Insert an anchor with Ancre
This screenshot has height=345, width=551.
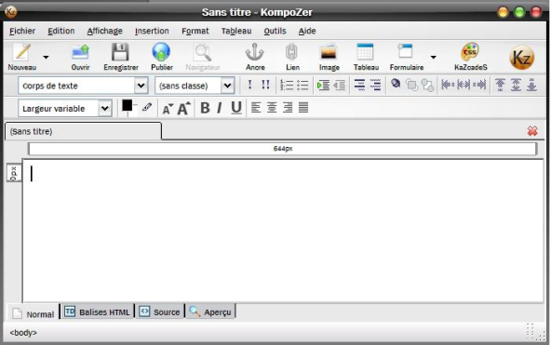point(255,57)
